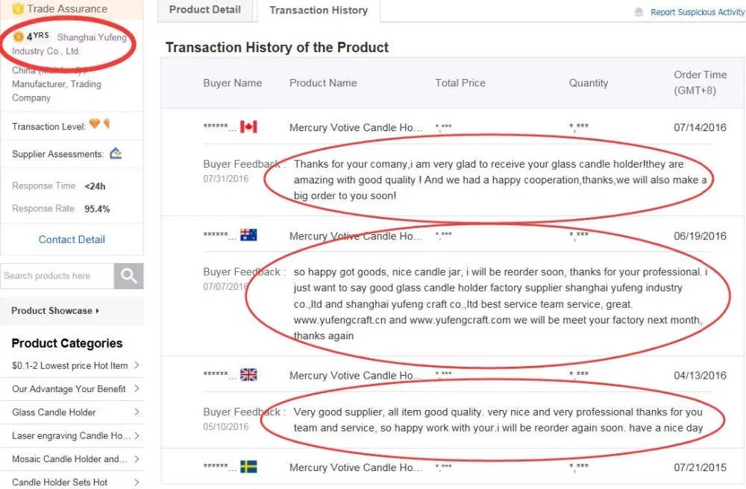Click the Trade Assurance shield icon
The width and height of the screenshot is (746, 489).
click(x=18, y=8)
